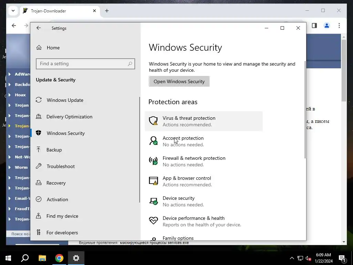Expand Net-Worm category in webpage tree

click(9, 157)
